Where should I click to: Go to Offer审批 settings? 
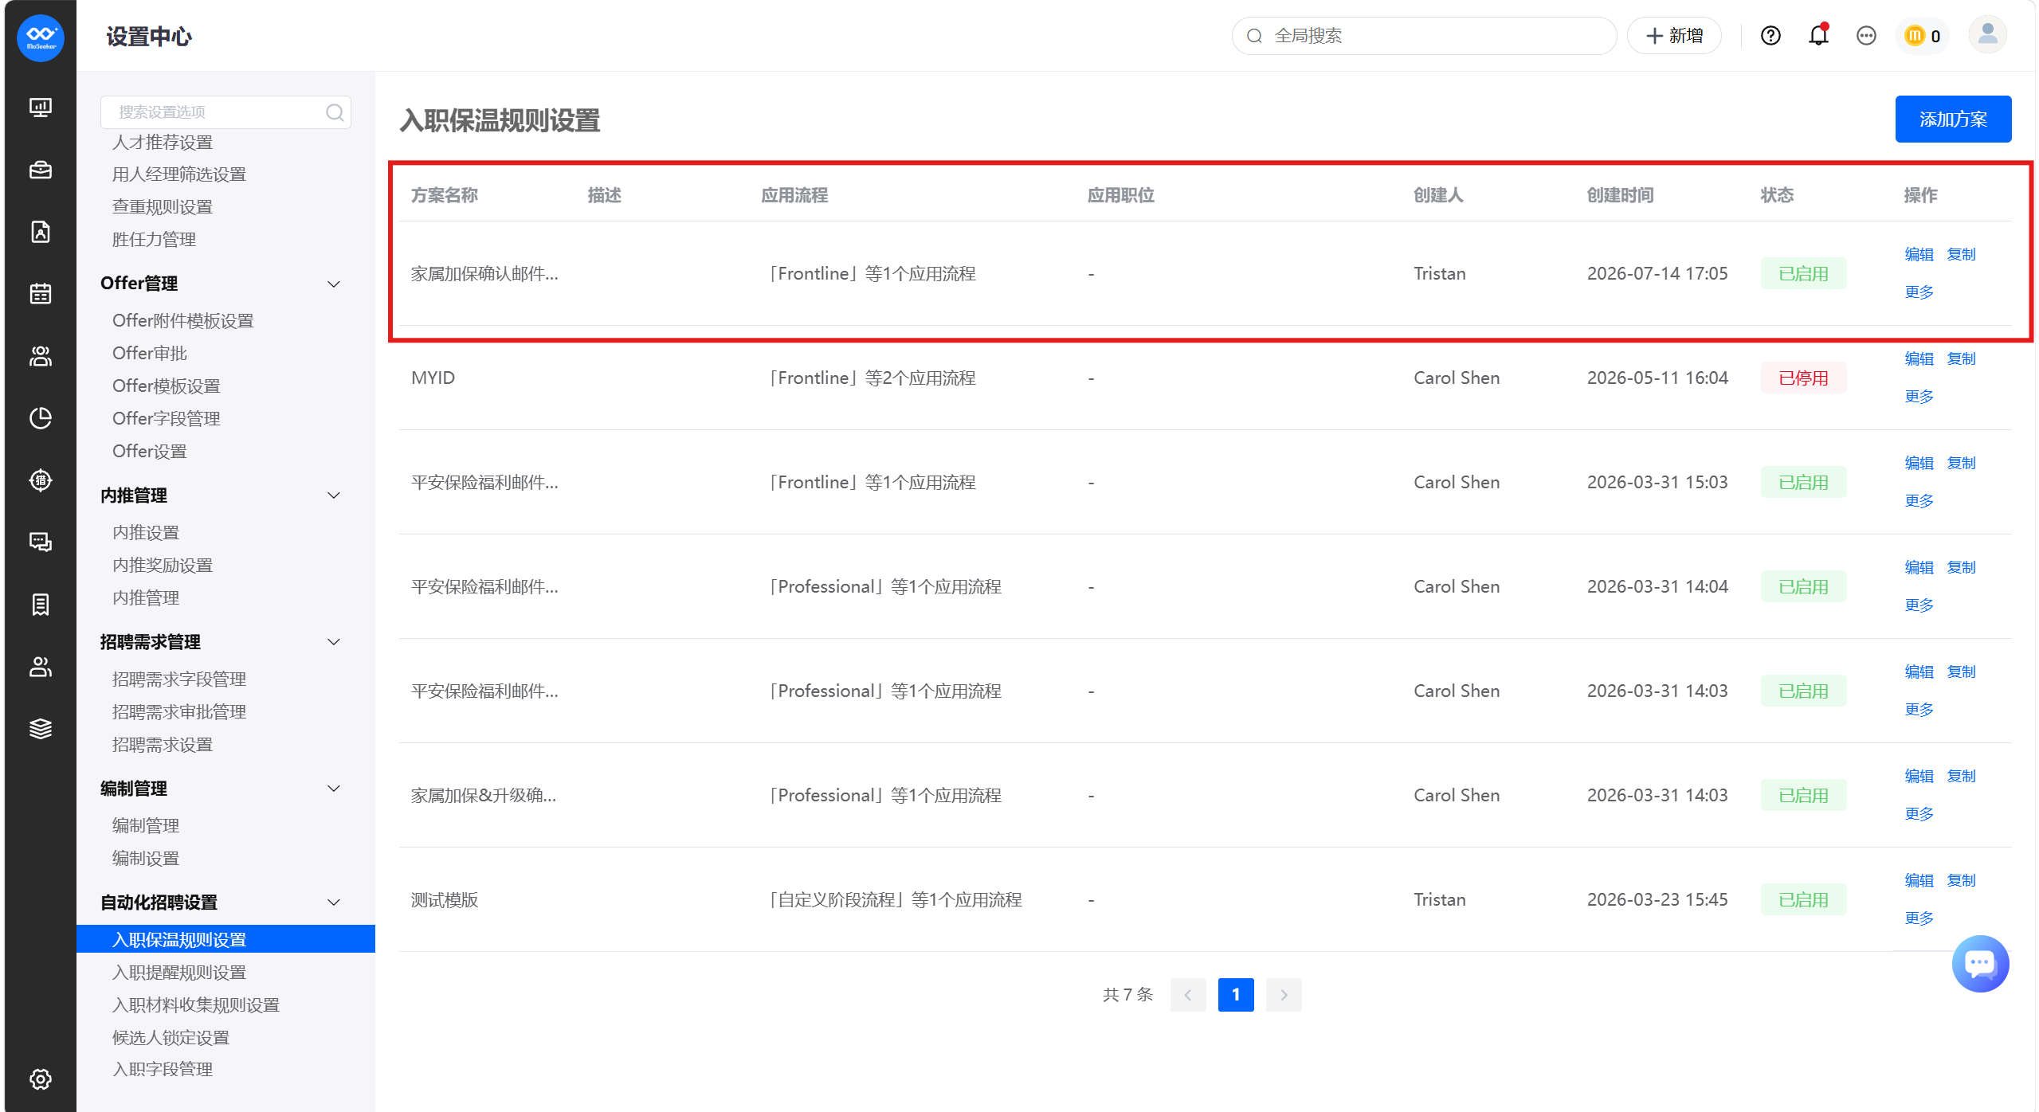click(150, 353)
